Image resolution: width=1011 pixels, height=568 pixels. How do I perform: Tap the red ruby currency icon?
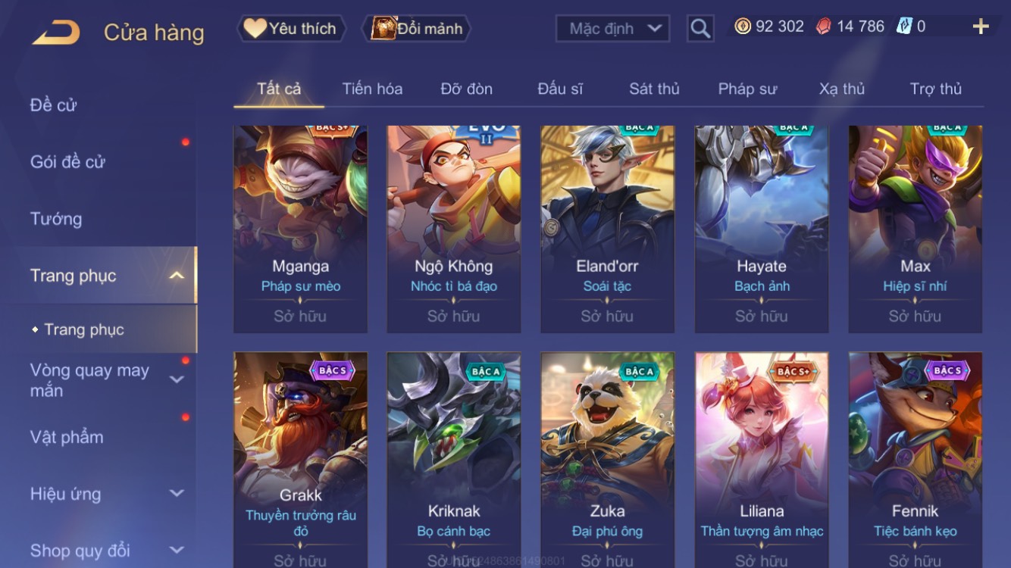(824, 27)
